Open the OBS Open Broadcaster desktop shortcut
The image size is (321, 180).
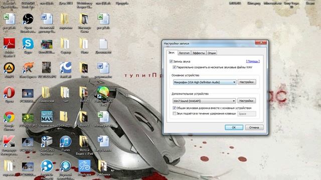(28, 19)
